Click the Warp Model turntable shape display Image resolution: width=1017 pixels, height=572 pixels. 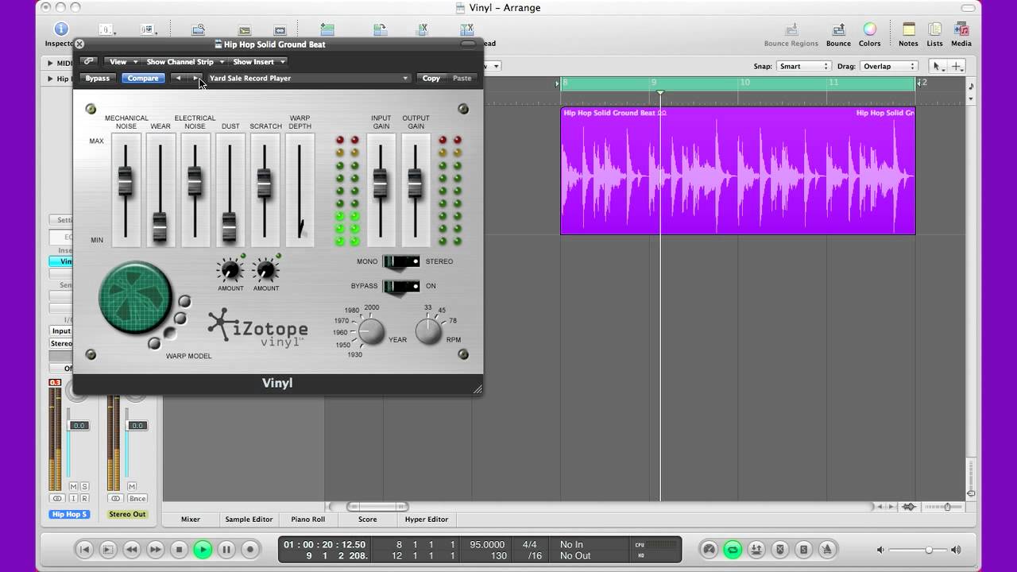[136, 298]
